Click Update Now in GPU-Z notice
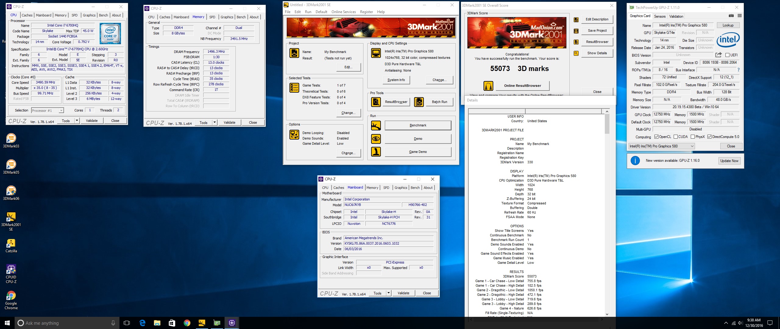This screenshot has height=329, width=780. [729, 161]
